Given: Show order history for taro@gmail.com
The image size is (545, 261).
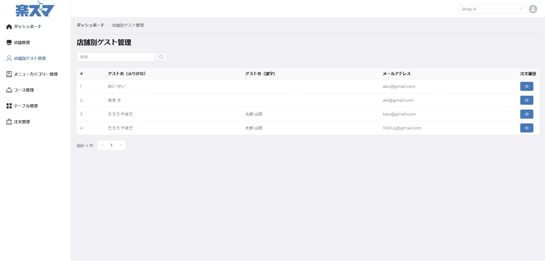Looking at the screenshot, I should pos(527,114).
